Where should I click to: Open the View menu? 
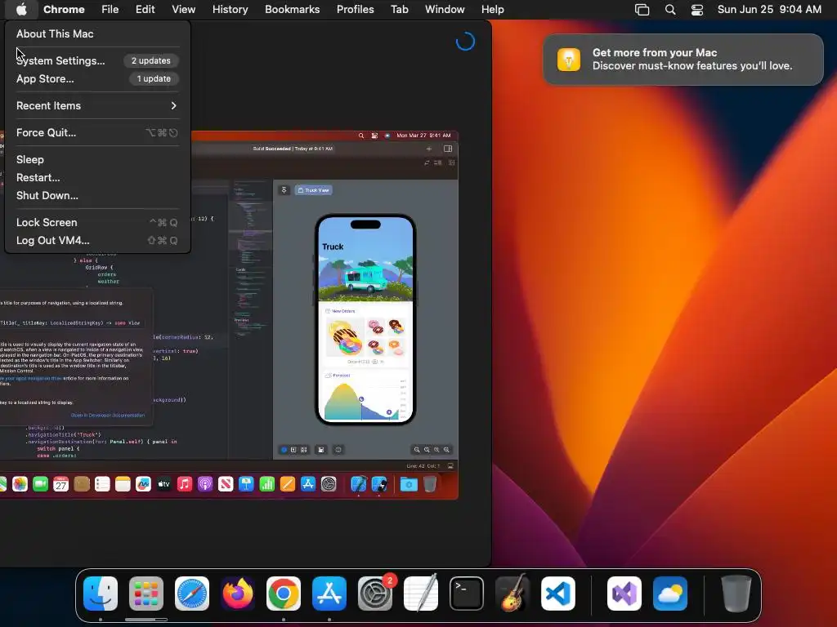[184, 10]
